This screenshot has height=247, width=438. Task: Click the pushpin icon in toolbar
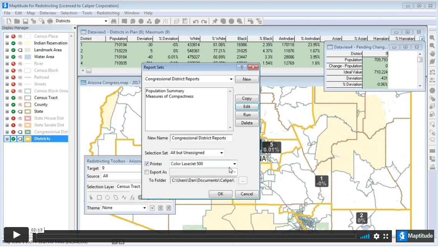(215, 21)
